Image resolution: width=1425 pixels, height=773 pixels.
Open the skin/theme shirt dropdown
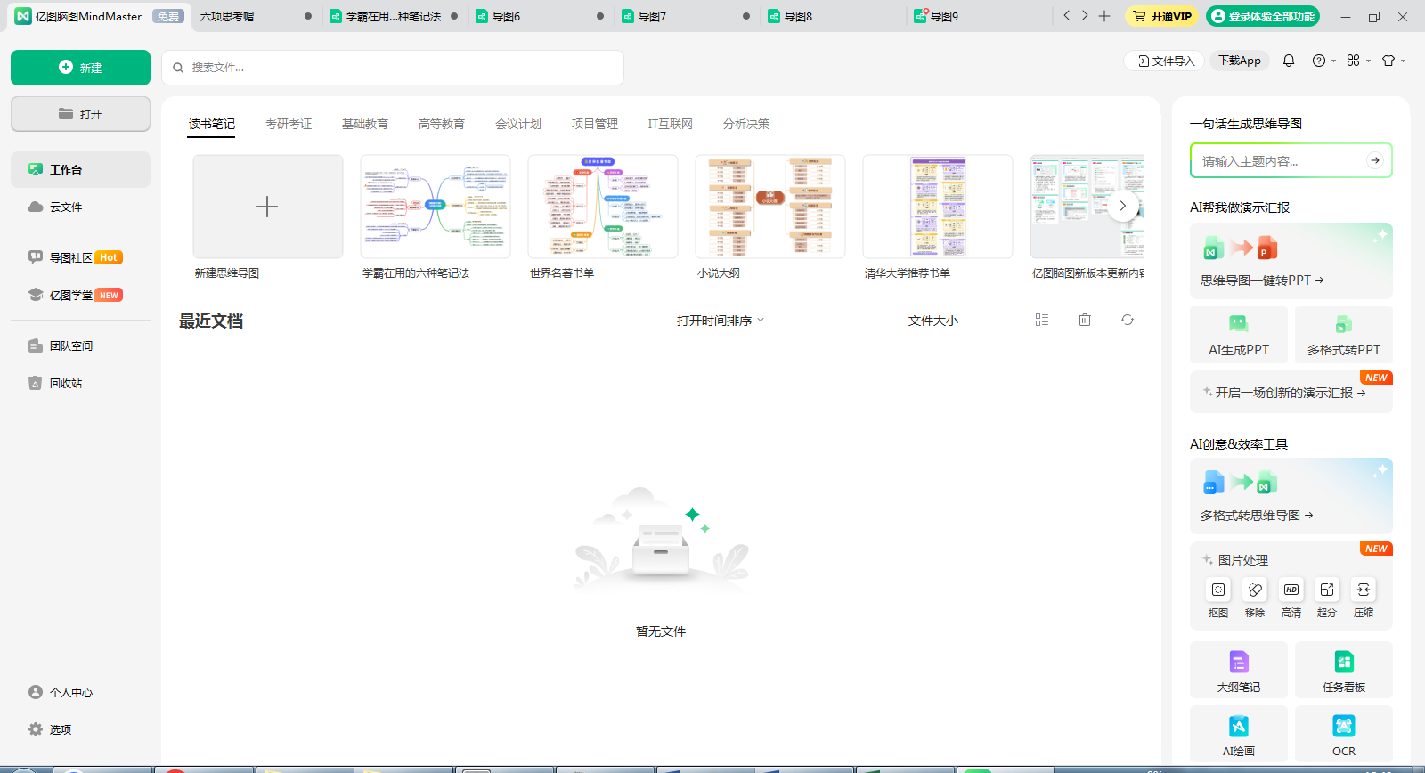[1393, 61]
